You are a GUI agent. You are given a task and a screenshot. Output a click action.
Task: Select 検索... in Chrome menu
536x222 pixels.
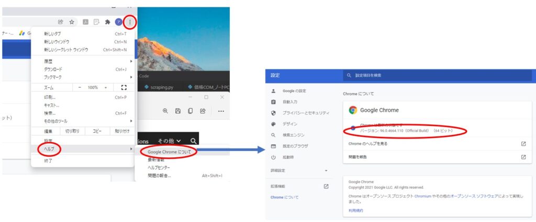[x=82, y=113]
